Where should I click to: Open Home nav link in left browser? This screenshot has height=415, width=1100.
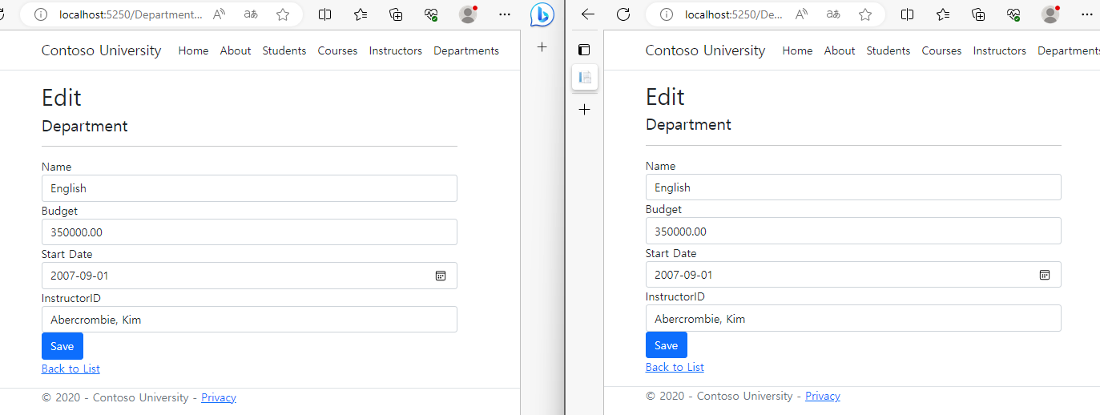193,50
